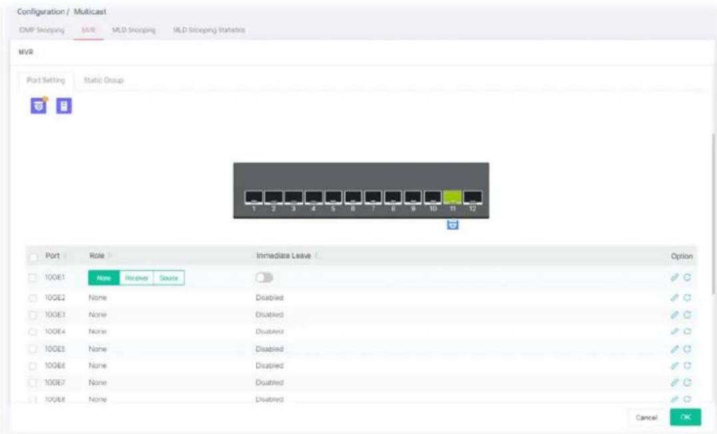Check the 10GE7 row checkbox
Viewport: 717px width, 434px height.
click(x=33, y=383)
